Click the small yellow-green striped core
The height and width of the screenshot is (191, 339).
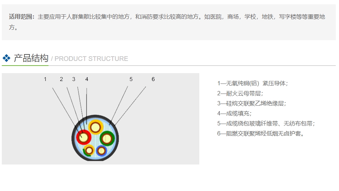coord(89,151)
